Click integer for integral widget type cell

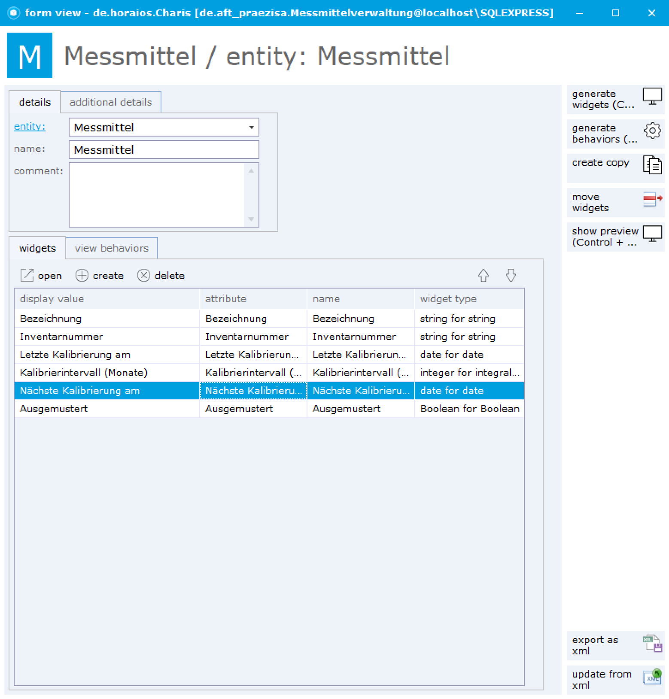[469, 373]
